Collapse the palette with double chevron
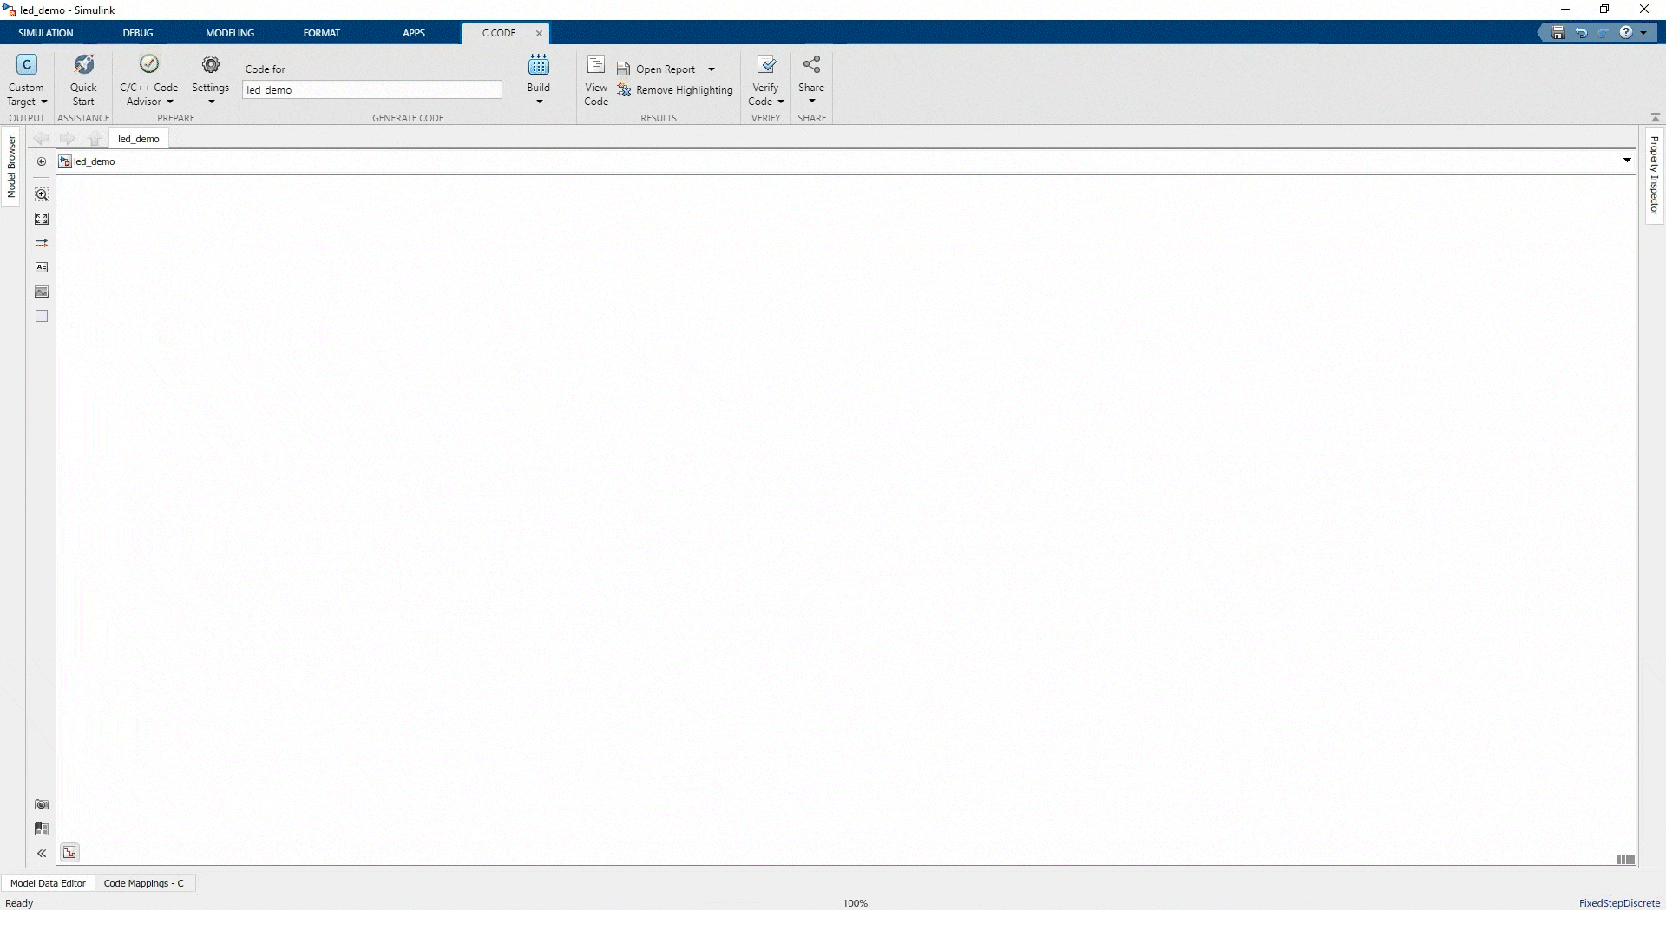The image size is (1666, 937). [42, 854]
